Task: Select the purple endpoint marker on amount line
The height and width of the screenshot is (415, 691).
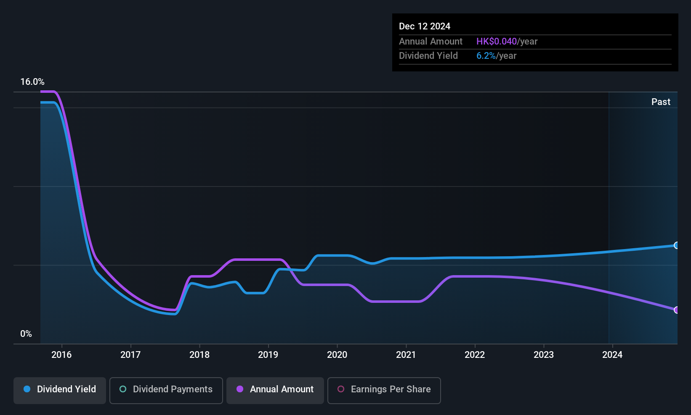Action: [676, 310]
